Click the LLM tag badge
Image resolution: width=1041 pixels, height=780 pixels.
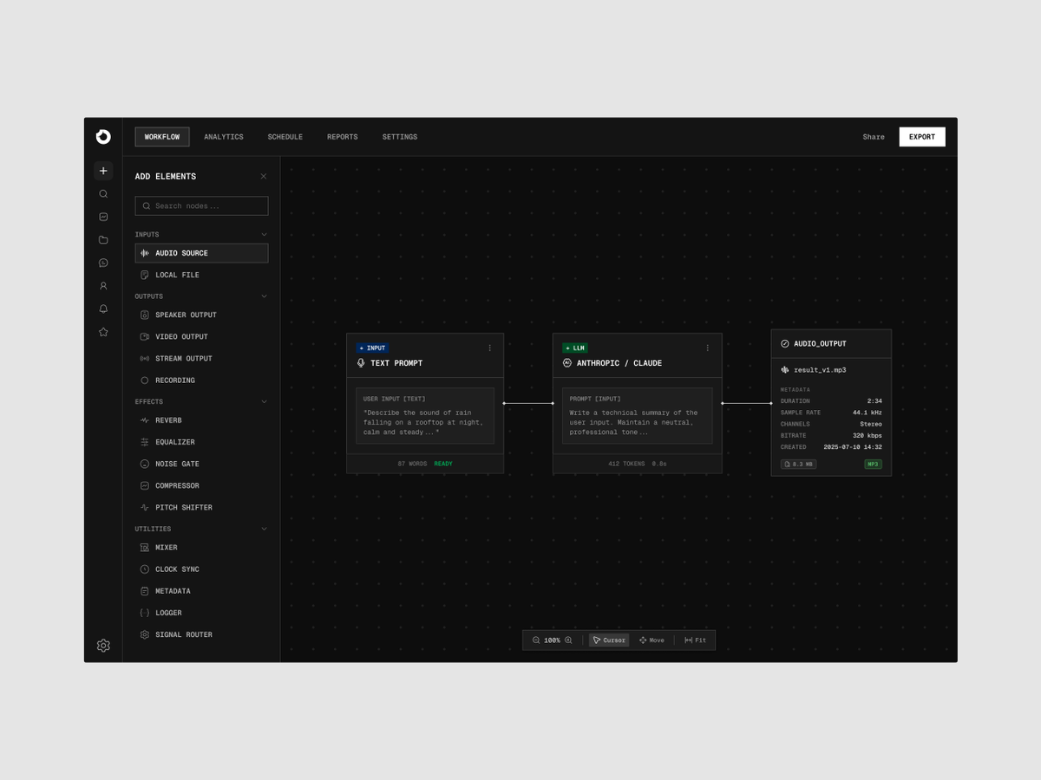[575, 348]
